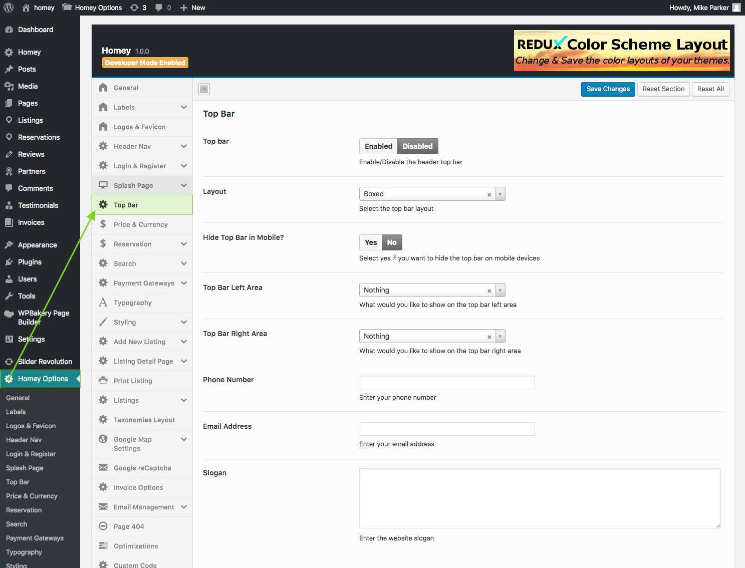Click the Plugins plug icon
This screenshot has width=745, height=568.
pyautogui.click(x=9, y=262)
